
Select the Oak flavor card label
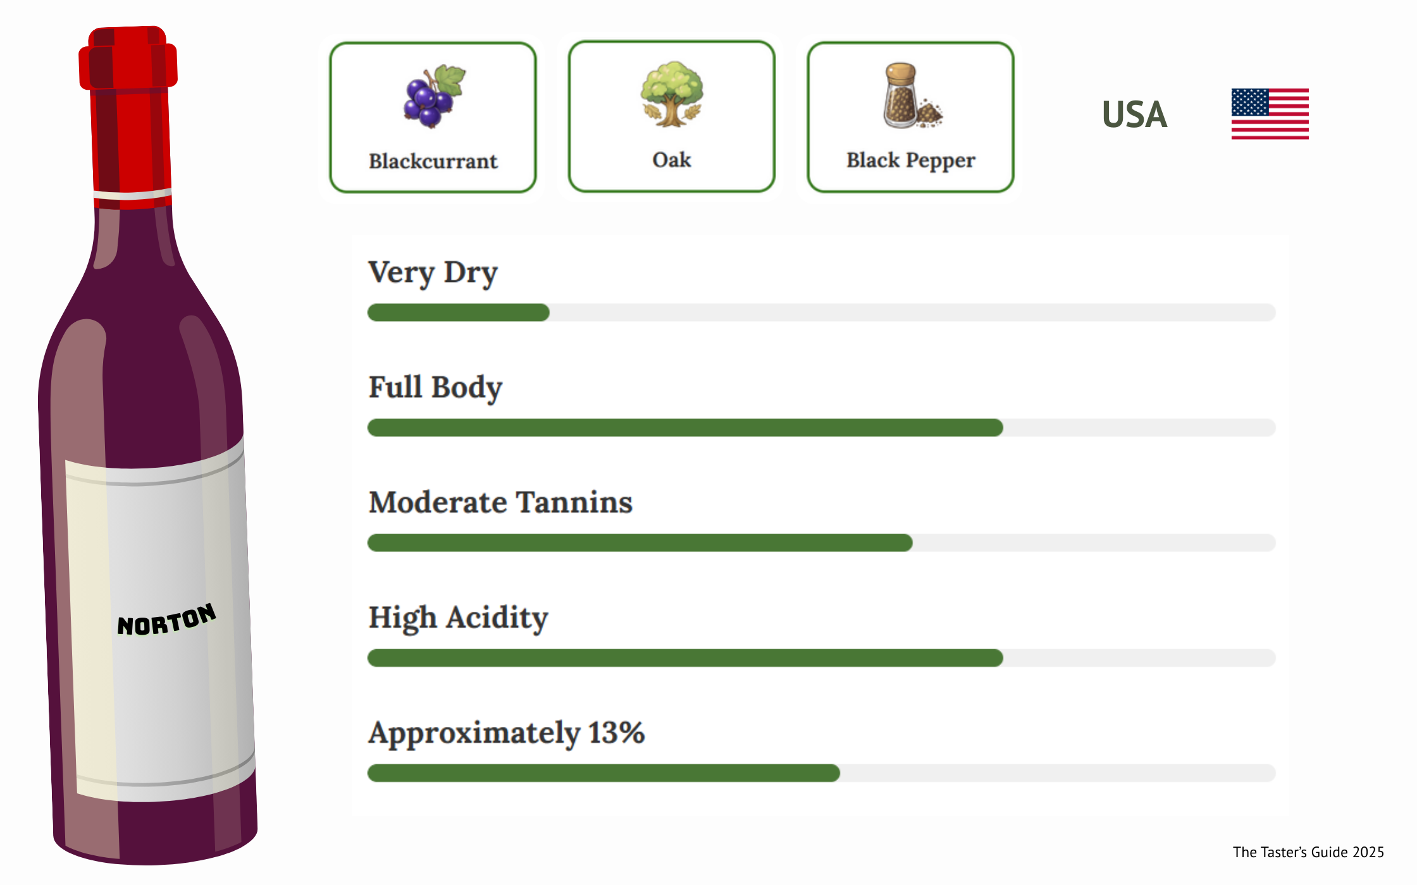point(671,160)
